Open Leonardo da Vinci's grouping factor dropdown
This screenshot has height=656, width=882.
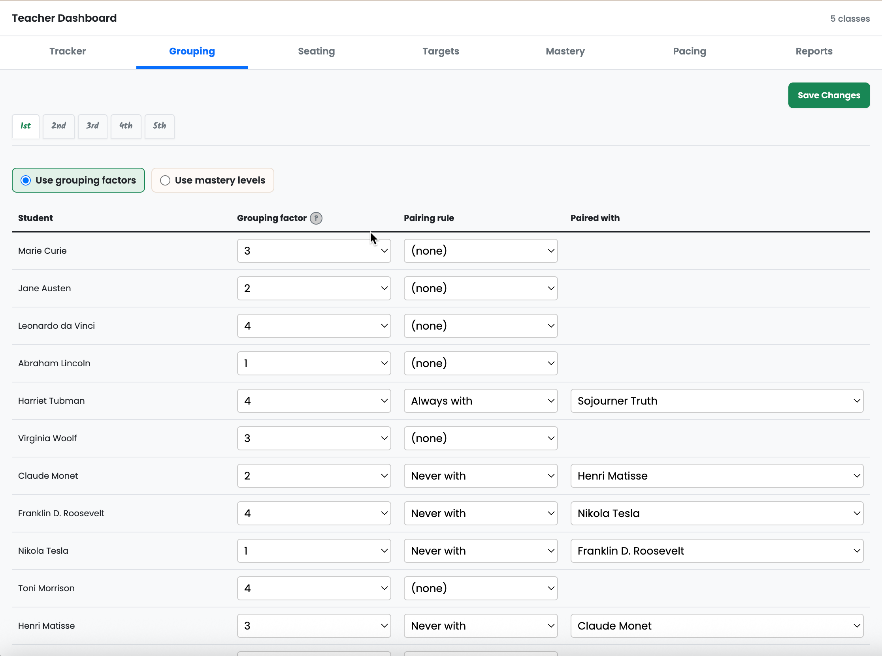[314, 326]
